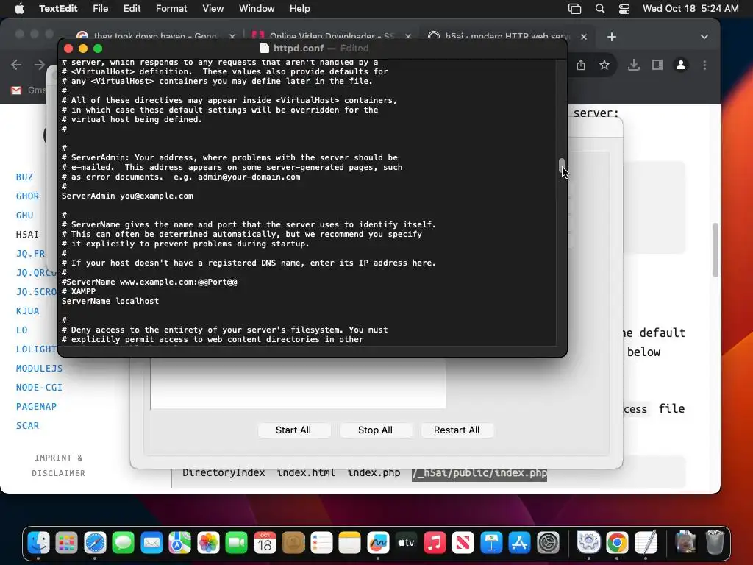Click Chrome page vertical scrollbar

tap(715, 250)
